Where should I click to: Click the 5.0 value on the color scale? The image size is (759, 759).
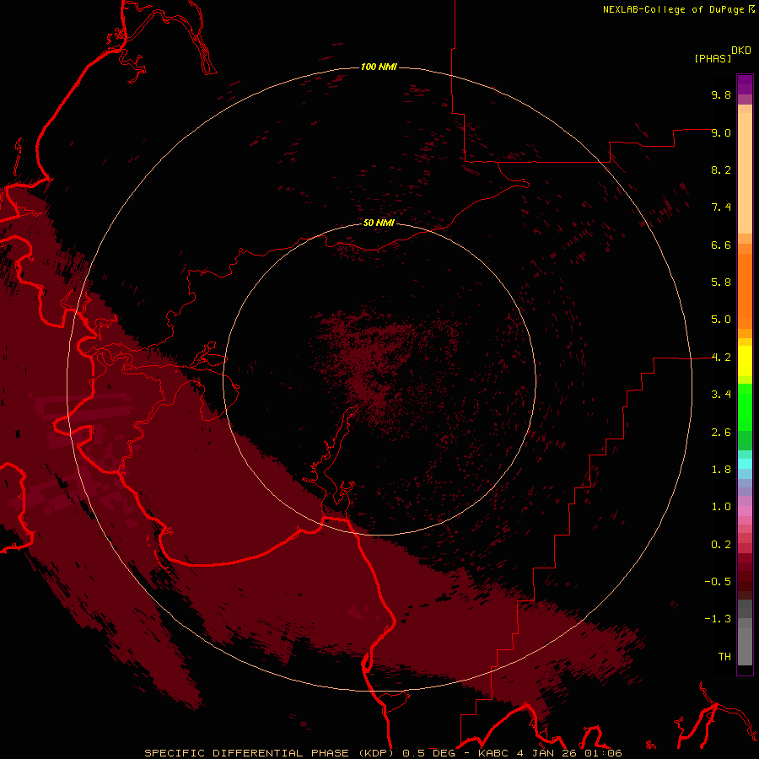coord(721,320)
